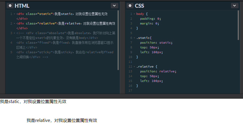This screenshot has width=243, height=136.
Task: Click the ".relative {" selector line
Action: (147, 67)
